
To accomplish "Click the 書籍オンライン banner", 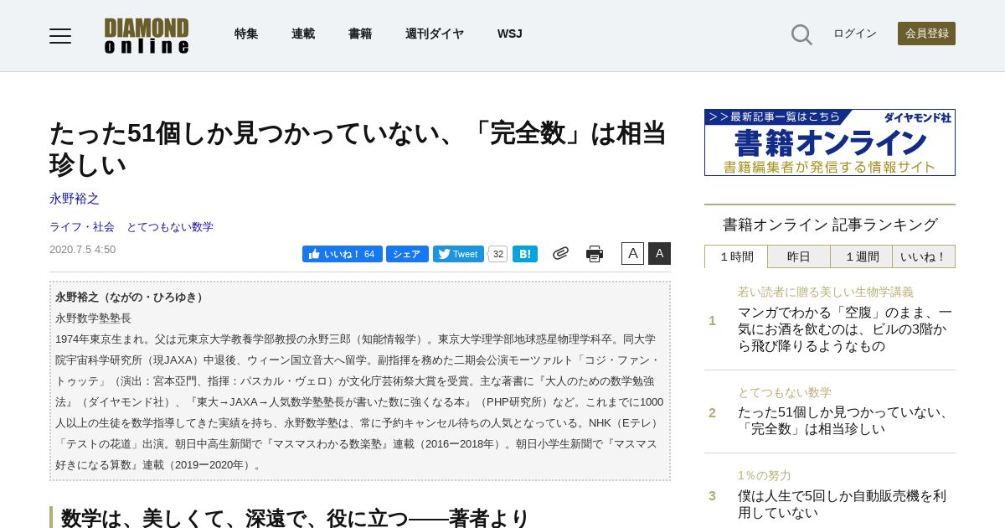I will pos(830,142).
